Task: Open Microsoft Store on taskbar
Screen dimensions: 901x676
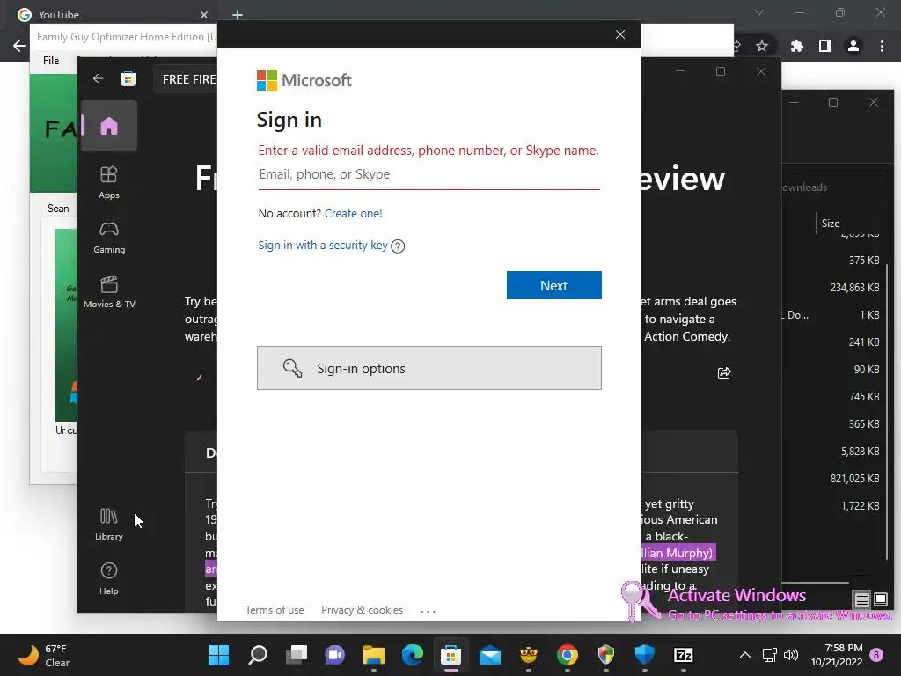Action: 451,655
